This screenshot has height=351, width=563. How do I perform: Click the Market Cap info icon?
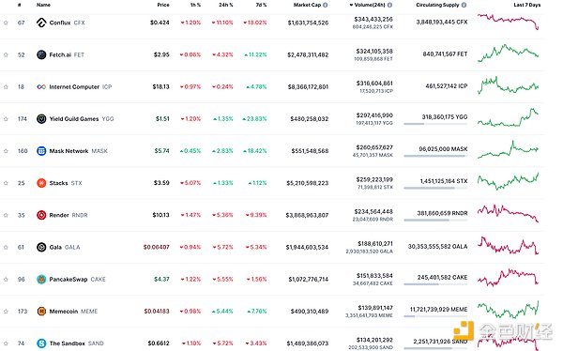tap(326, 5)
